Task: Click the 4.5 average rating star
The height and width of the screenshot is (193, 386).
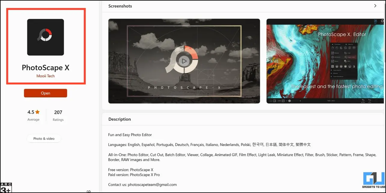Action: coord(38,112)
